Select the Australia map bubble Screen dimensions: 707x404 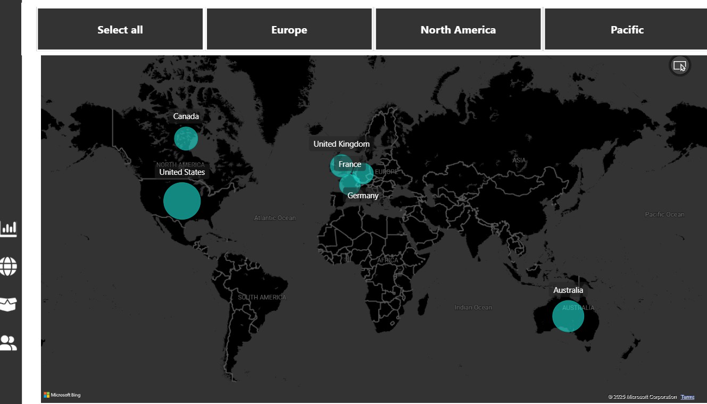click(x=568, y=316)
